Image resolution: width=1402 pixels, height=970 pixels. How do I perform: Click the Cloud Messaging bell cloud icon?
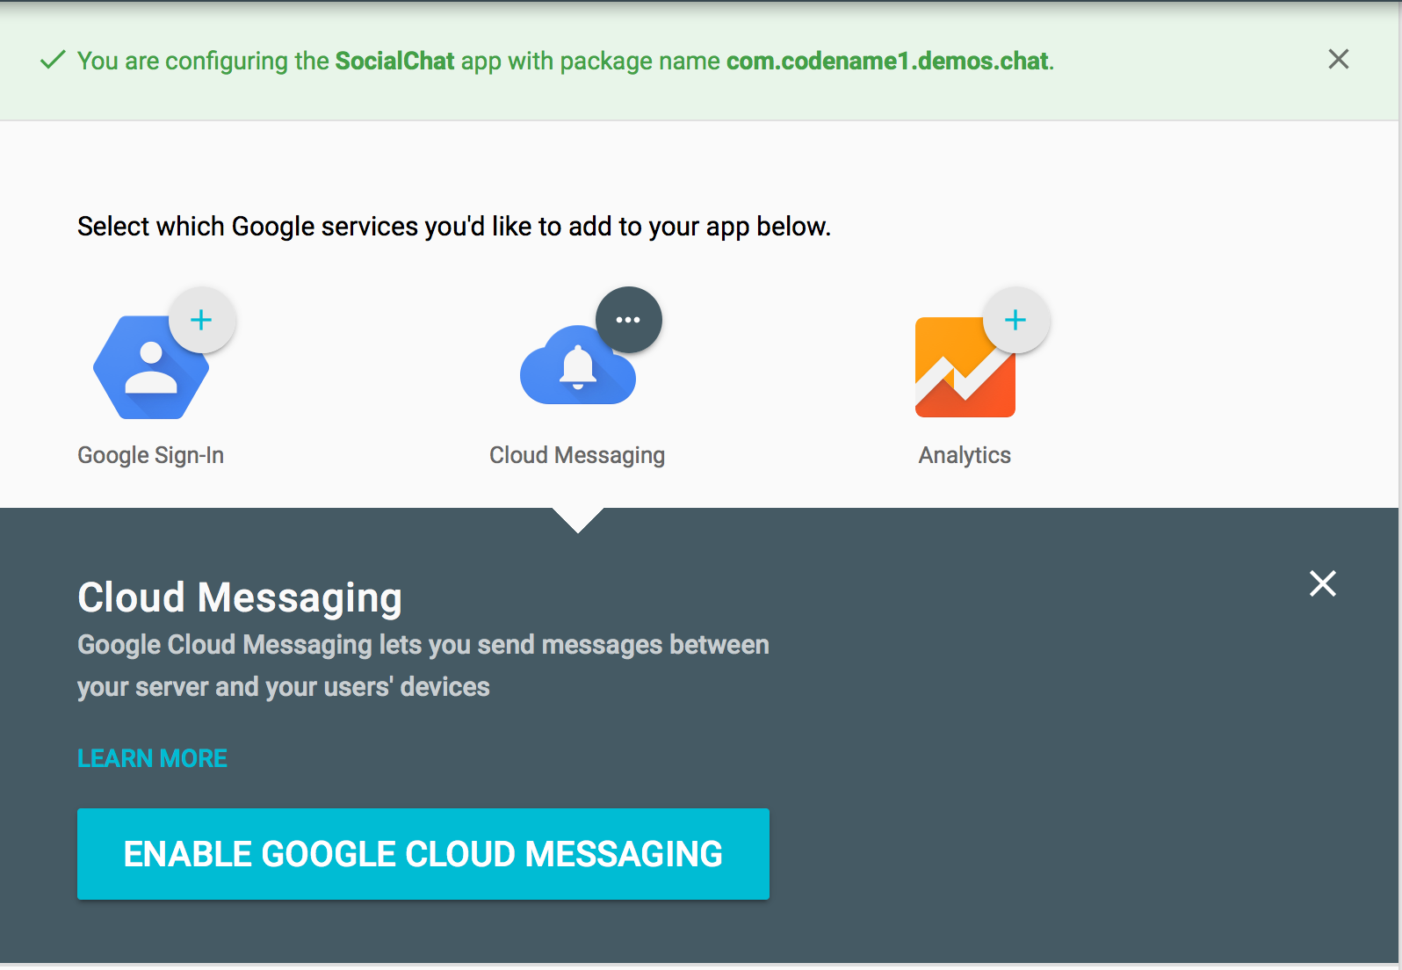pyautogui.click(x=575, y=369)
